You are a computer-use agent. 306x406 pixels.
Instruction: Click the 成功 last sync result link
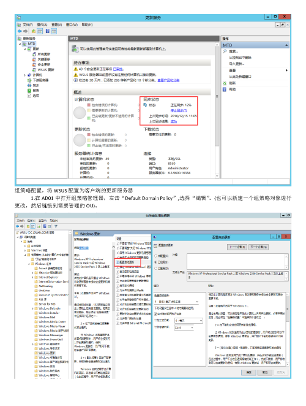tap(174, 121)
